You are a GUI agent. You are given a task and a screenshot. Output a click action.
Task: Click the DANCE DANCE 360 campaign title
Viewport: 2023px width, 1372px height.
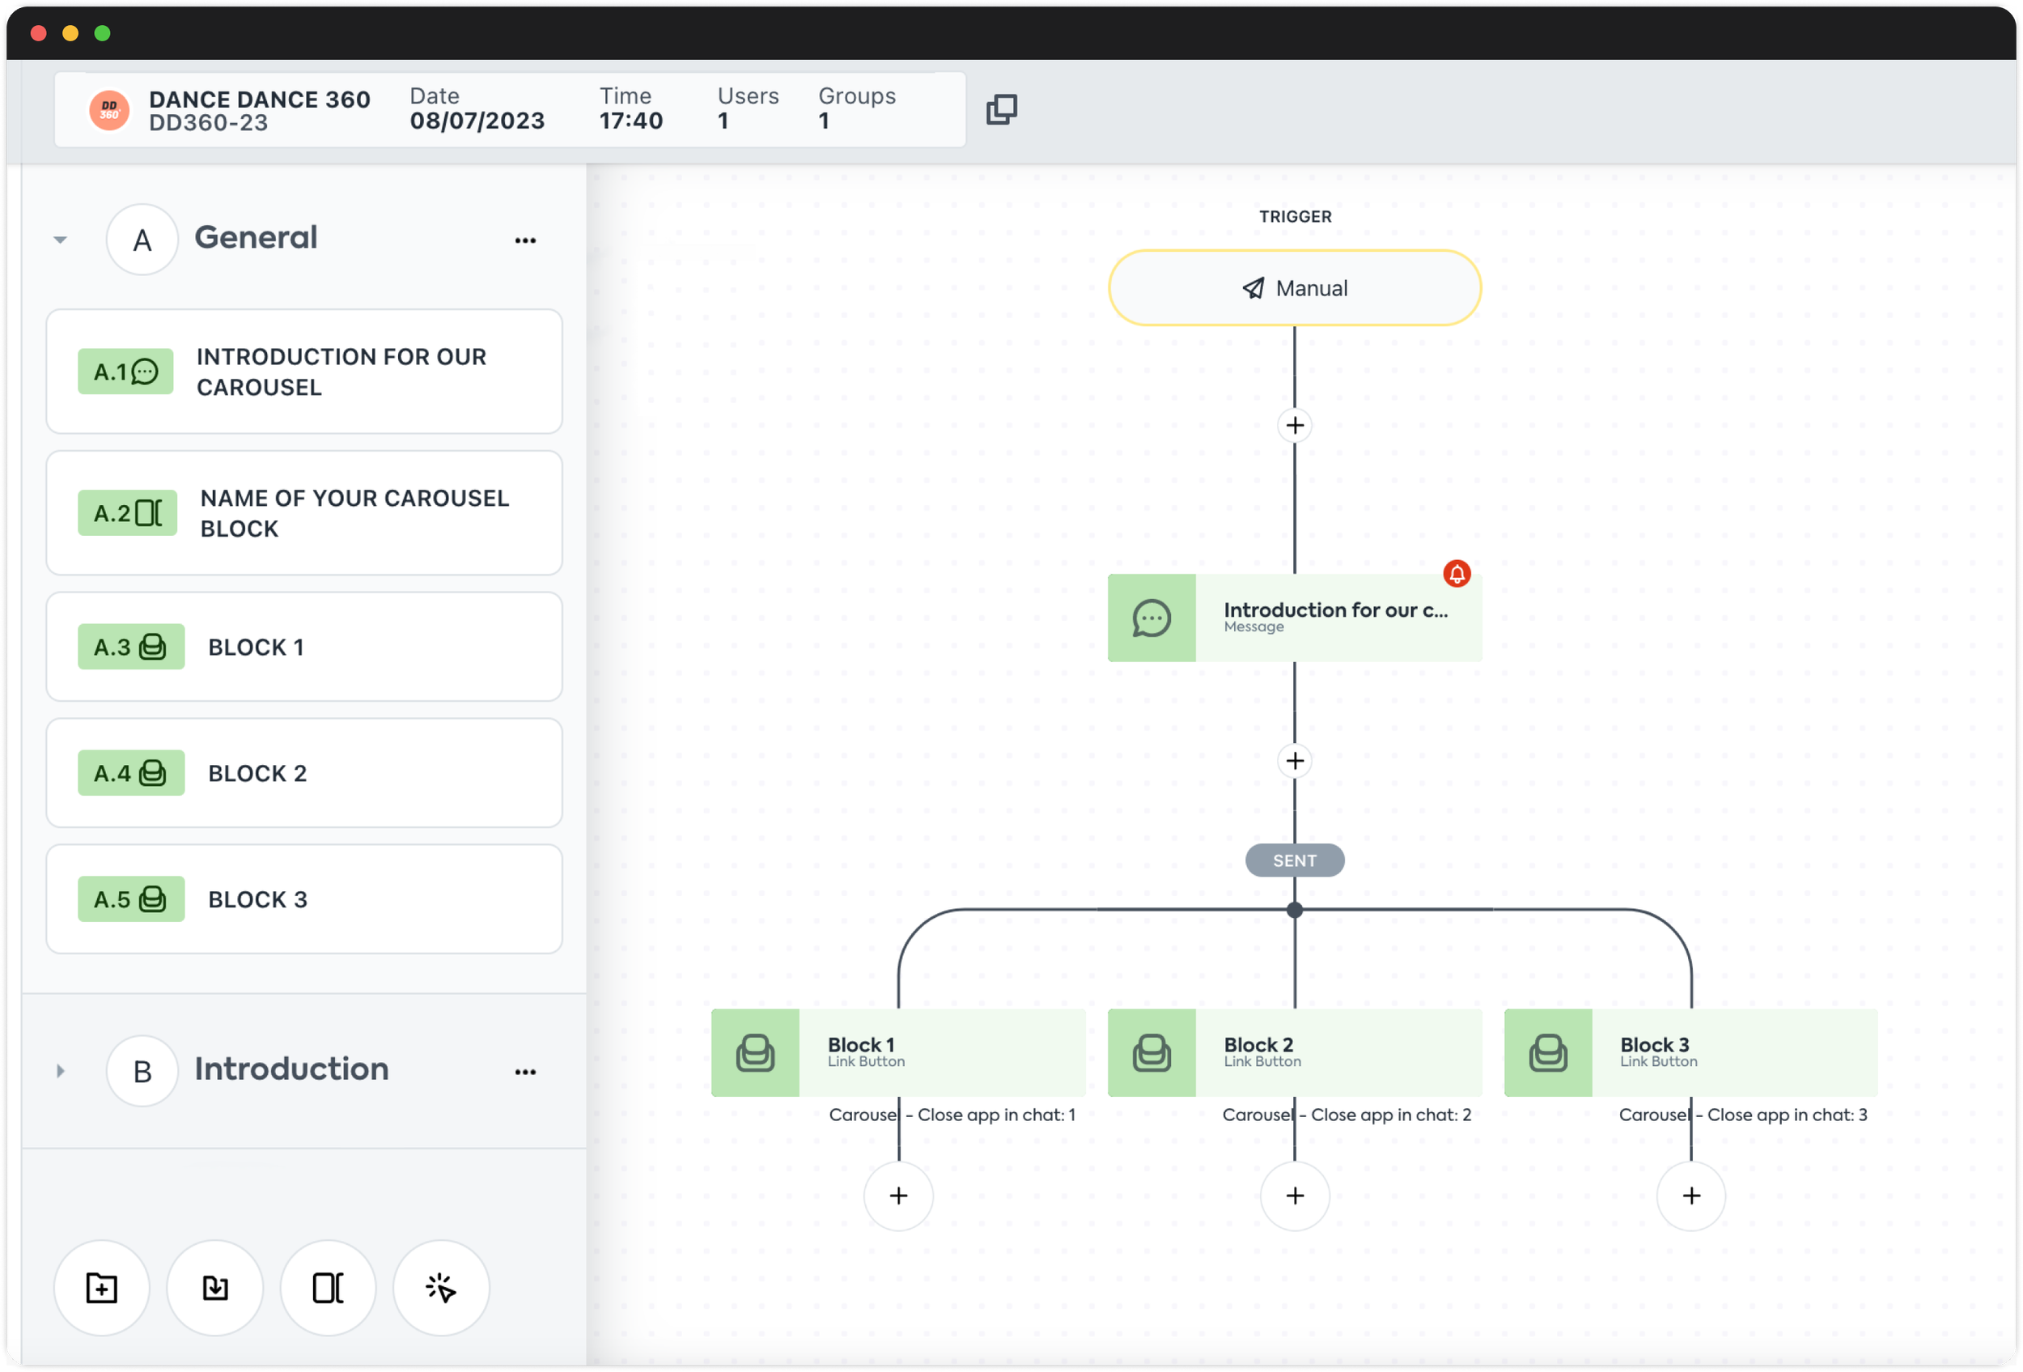[x=260, y=100]
